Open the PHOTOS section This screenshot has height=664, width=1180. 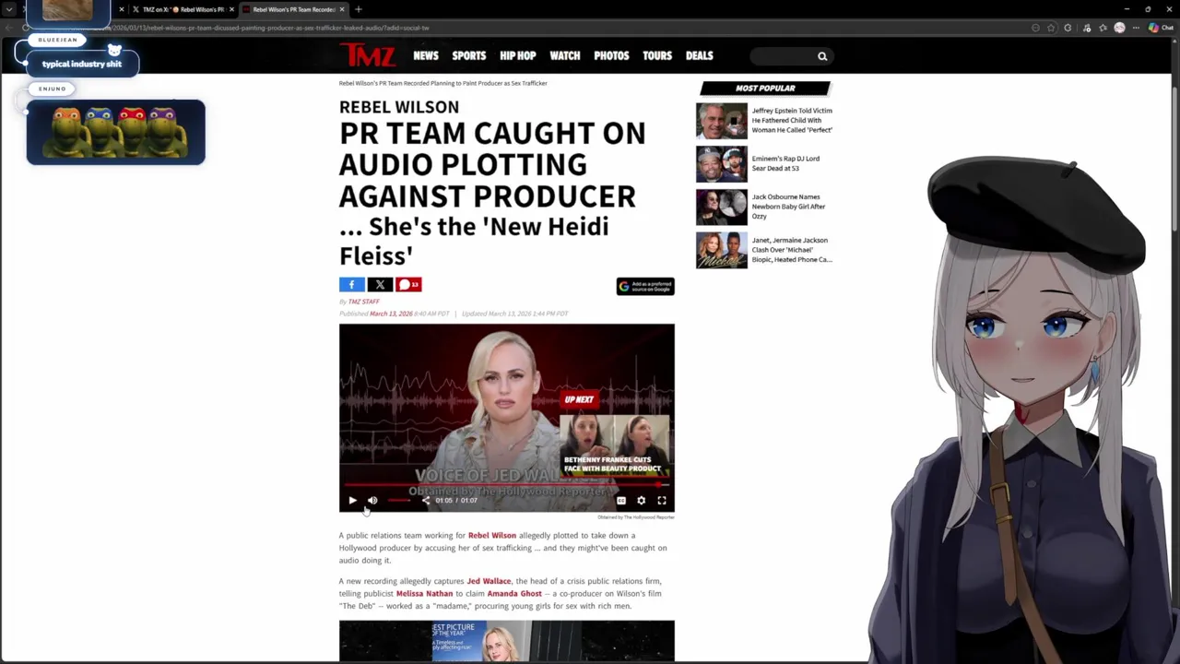click(x=611, y=55)
